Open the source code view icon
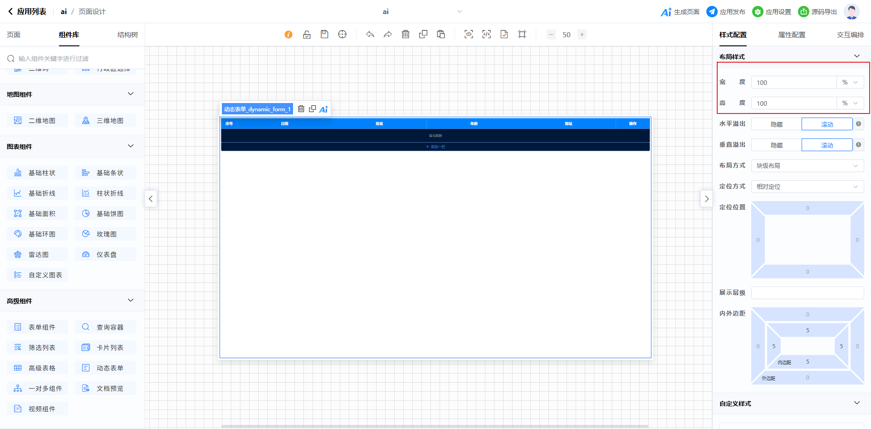 (x=486, y=35)
